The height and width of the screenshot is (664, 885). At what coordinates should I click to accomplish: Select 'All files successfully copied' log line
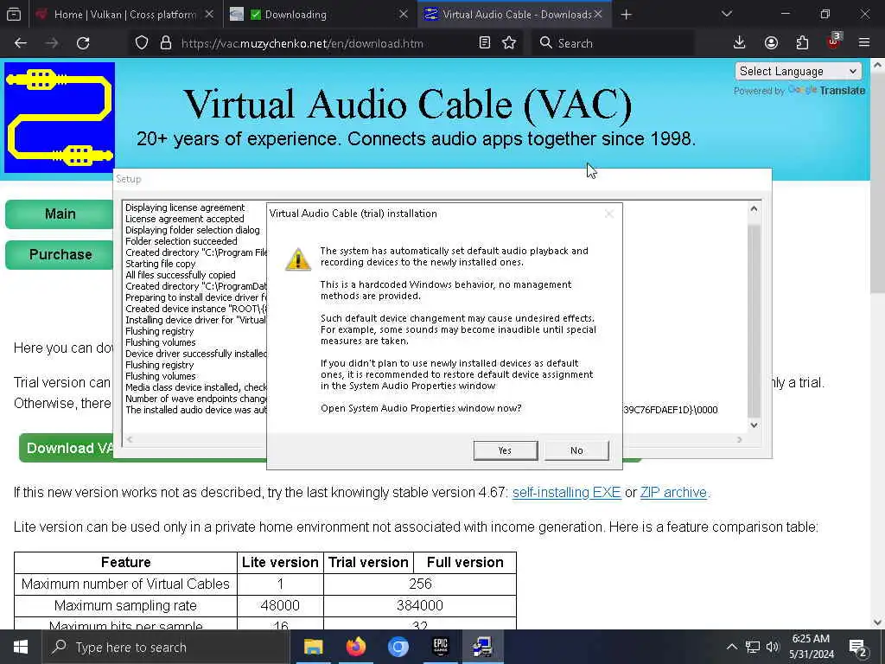(x=180, y=275)
